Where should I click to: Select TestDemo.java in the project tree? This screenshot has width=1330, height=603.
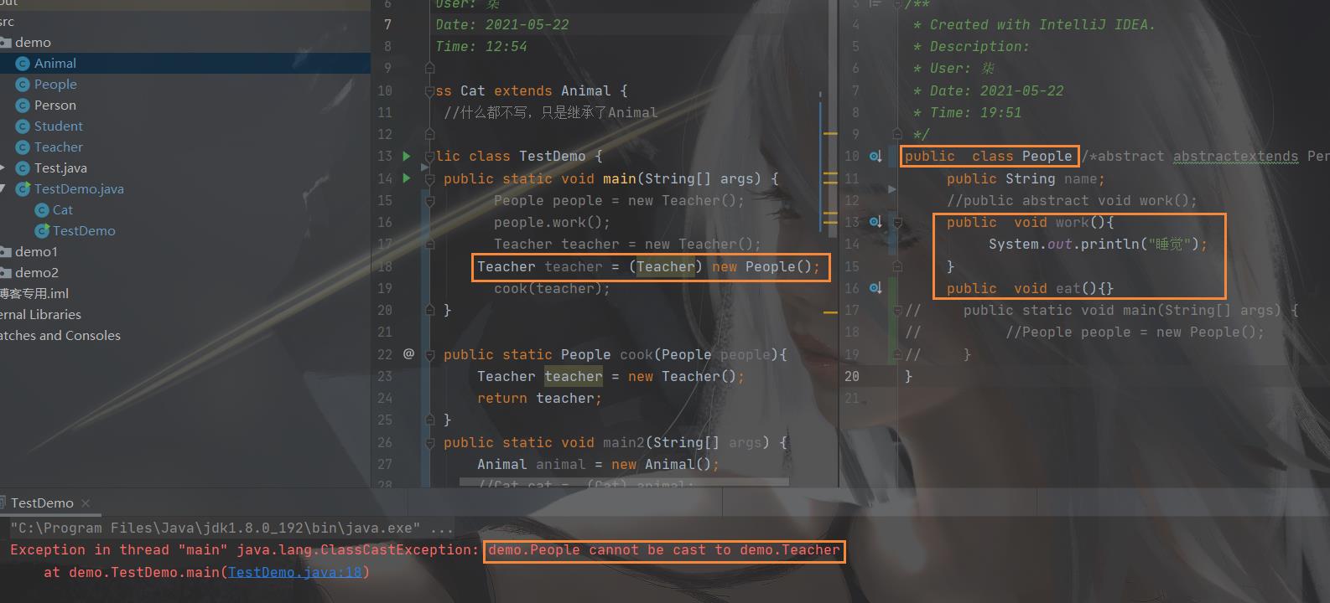[x=79, y=188]
